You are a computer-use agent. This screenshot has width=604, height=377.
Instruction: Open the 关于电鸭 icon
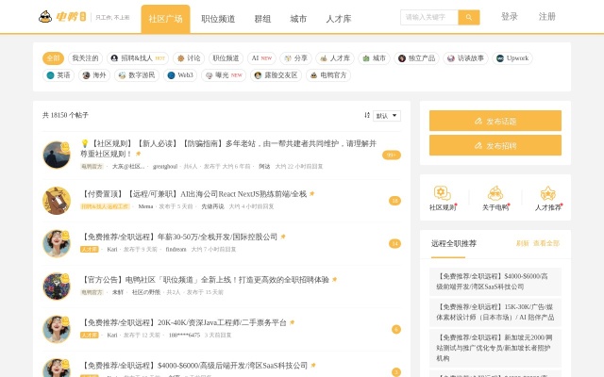click(495, 193)
